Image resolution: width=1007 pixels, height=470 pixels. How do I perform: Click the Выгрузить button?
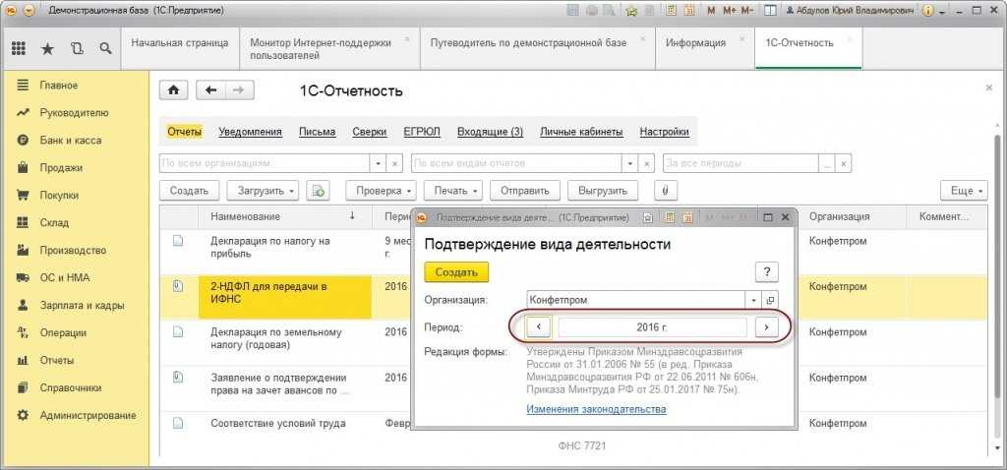(603, 191)
